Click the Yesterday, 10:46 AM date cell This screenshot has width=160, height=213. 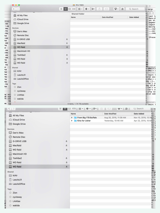114,121
